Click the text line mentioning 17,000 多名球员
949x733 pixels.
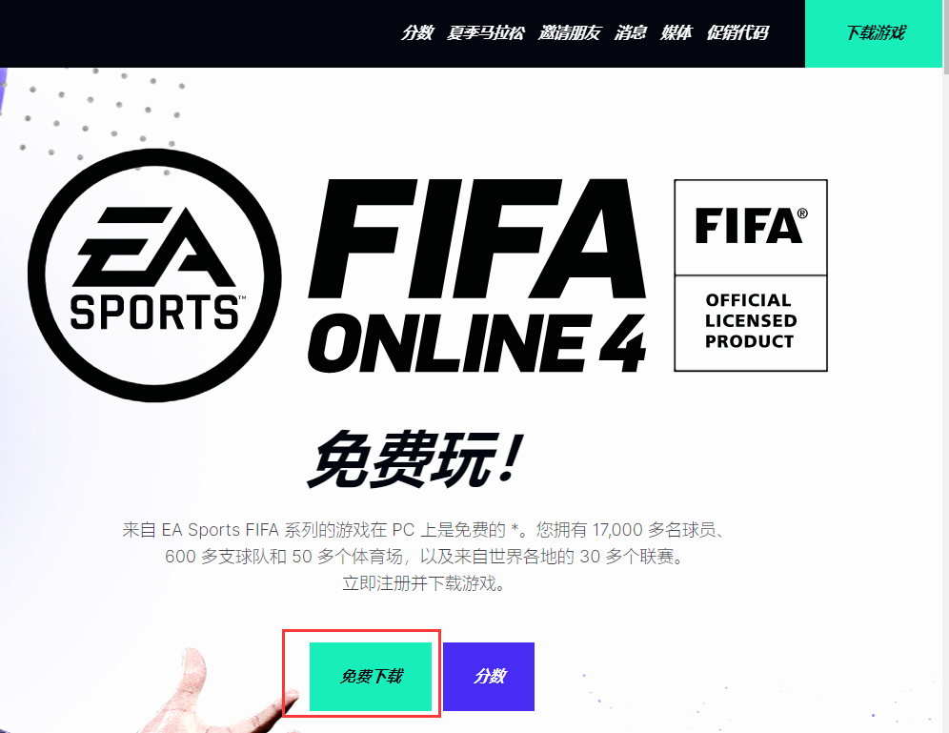coord(424,530)
